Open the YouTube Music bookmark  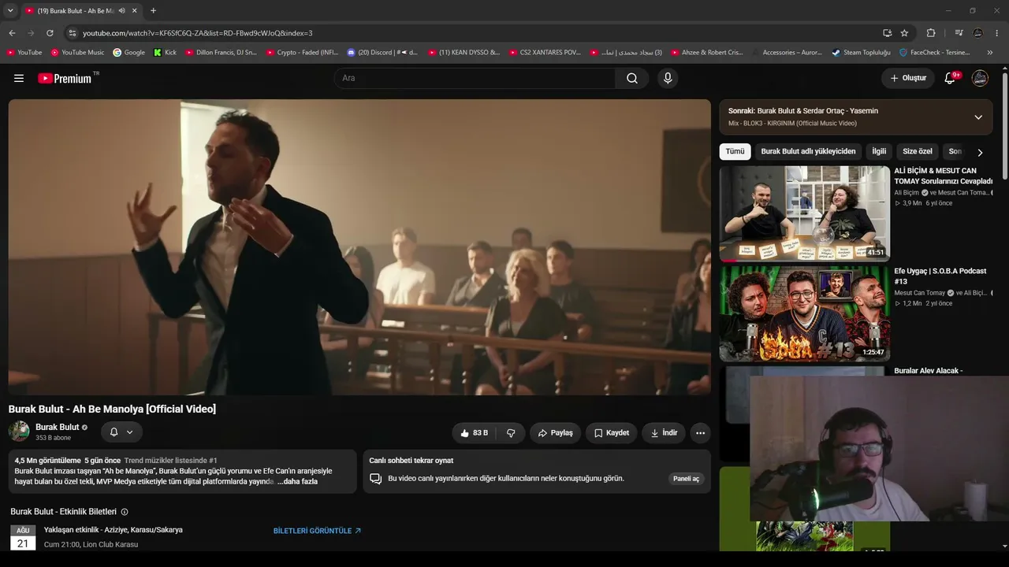pyautogui.click(x=77, y=53)
